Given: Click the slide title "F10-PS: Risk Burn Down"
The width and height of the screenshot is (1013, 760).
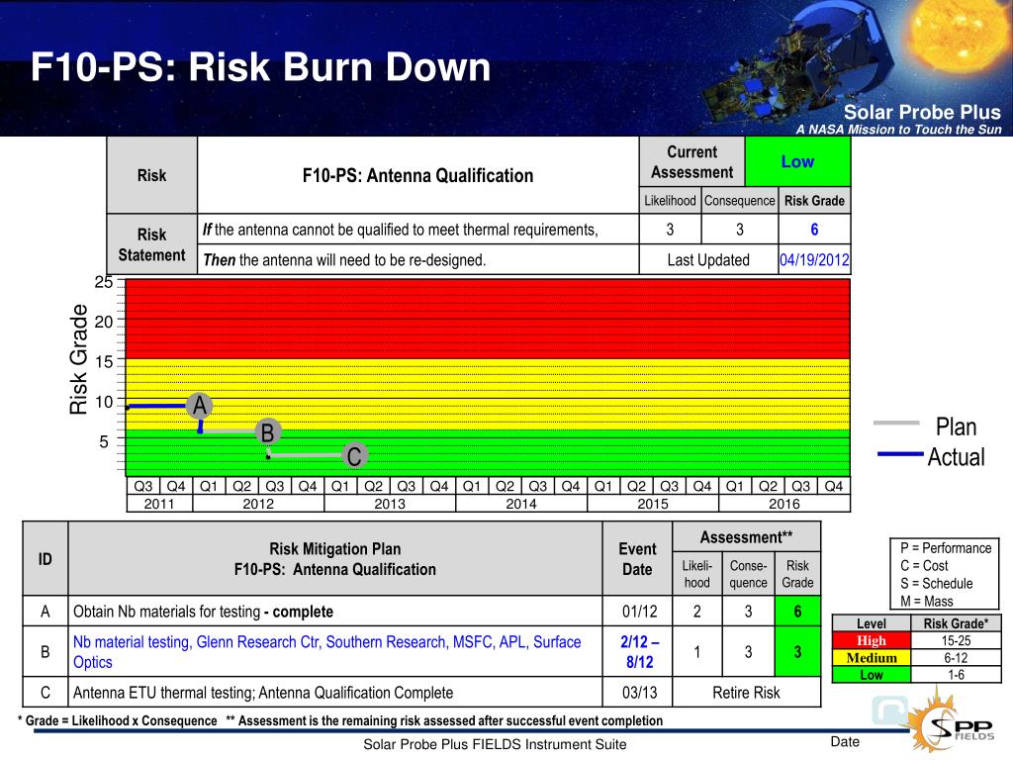Looking at the screenshot, I should pyautogui.click(x=260, y=66).
